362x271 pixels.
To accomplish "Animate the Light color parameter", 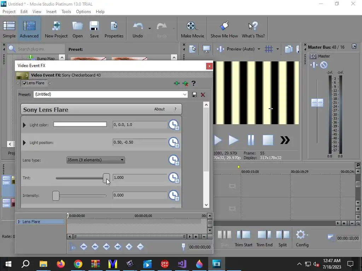I will coord(174,125).
